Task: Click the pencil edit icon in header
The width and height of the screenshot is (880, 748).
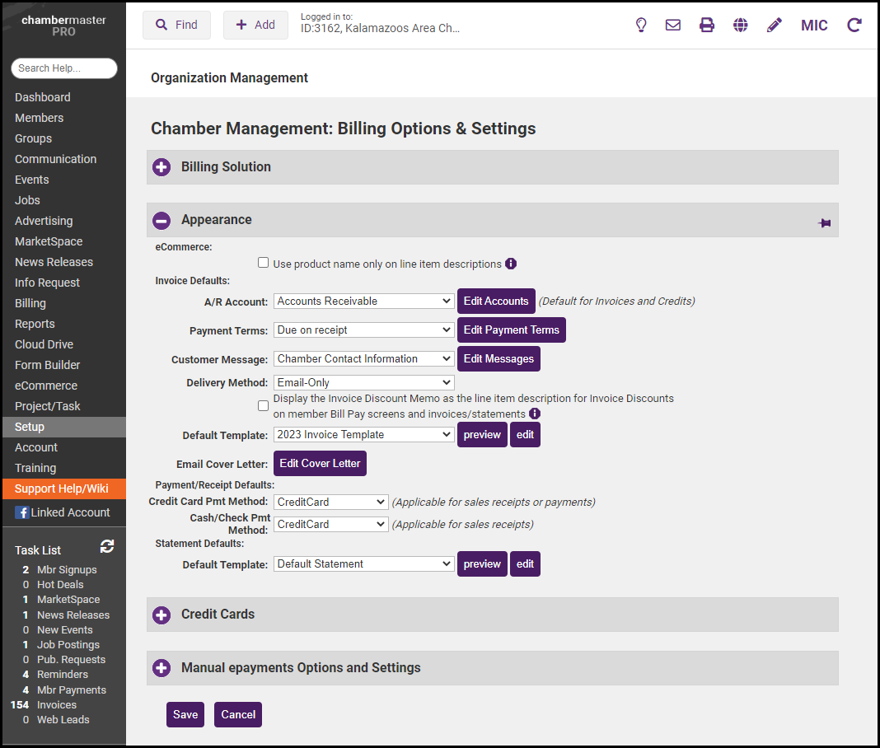Action: point(774,25)
